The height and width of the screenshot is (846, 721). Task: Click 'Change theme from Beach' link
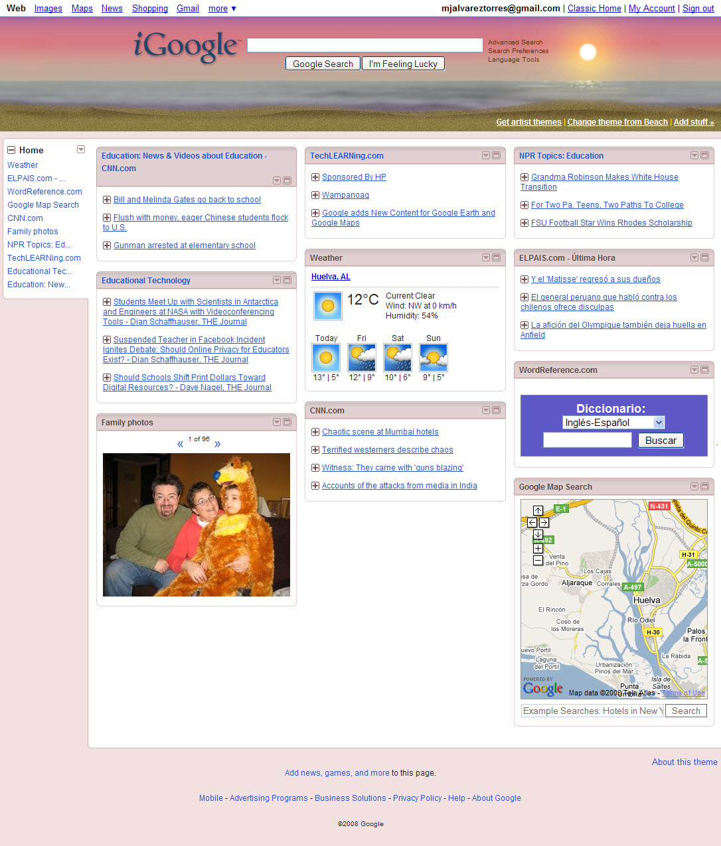point(617,122)
